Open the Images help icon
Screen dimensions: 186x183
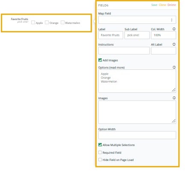point(174,98)
